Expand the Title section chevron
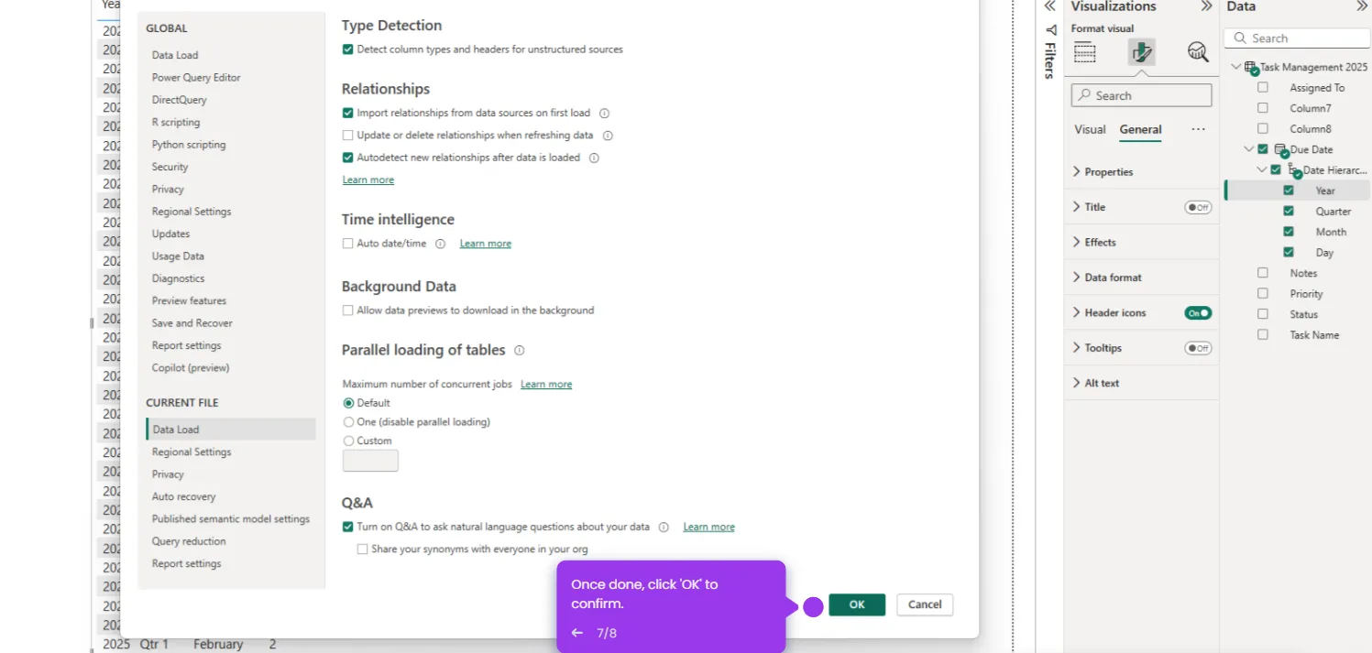The image size is (1372, 653). (1076, 207)
